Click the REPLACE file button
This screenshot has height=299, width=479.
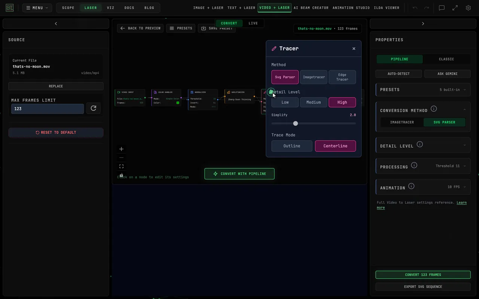pos(56,86)
